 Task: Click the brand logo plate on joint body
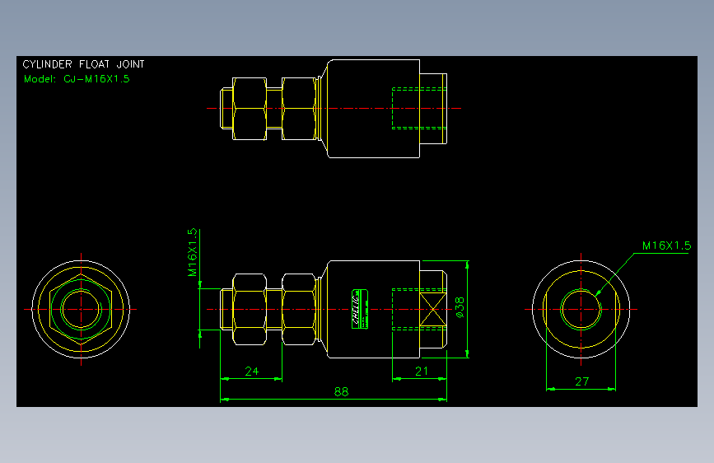(x=360, y=309)
